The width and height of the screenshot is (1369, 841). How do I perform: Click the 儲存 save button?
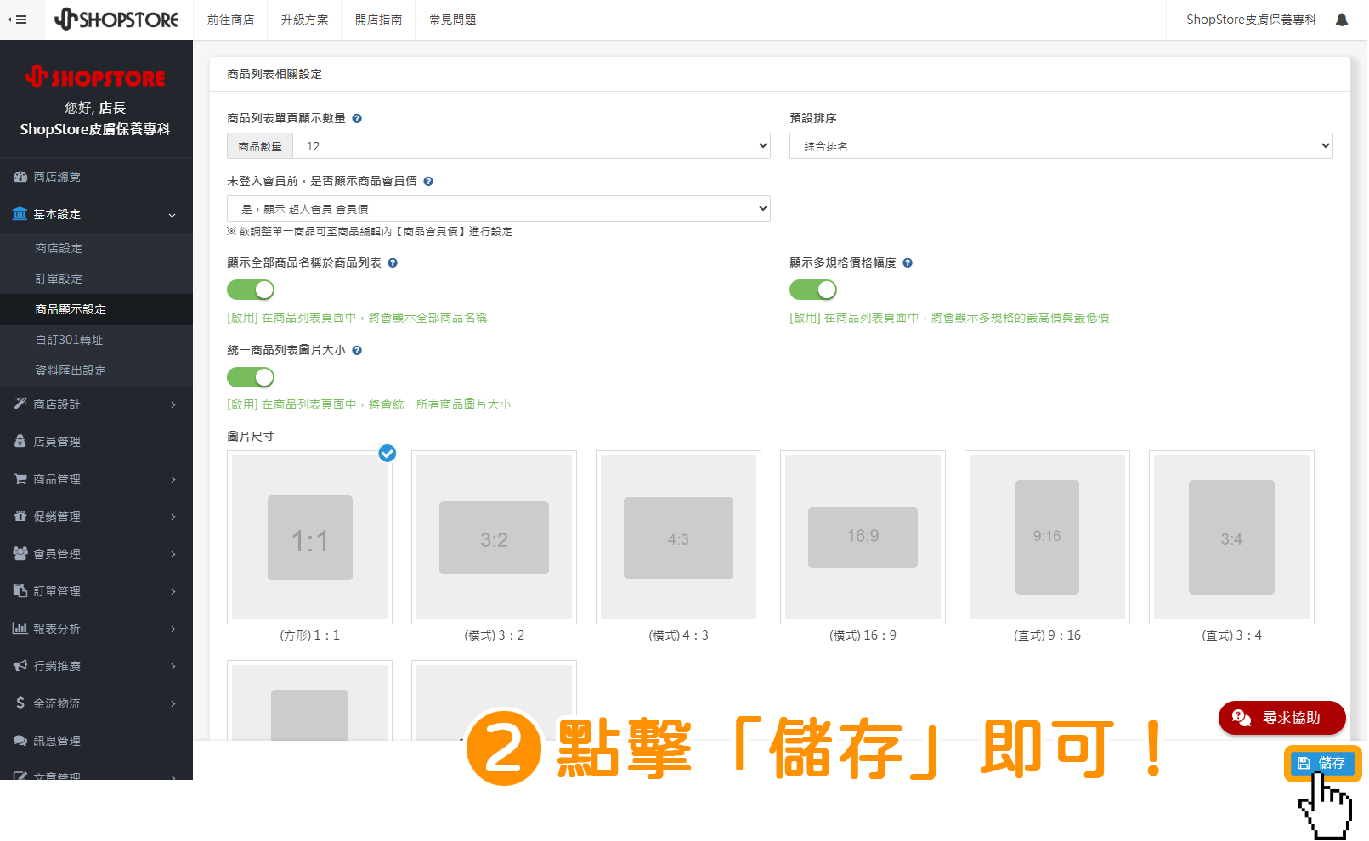tap(1321, 763)
